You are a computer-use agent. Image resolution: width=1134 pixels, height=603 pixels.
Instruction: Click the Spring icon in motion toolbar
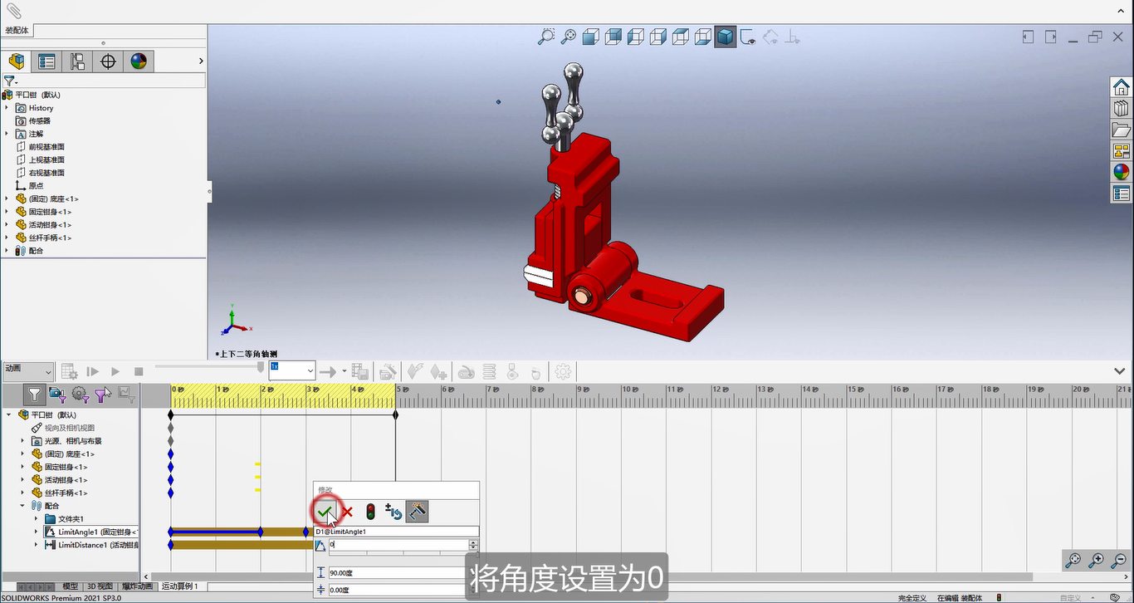[x=490, y=371]
